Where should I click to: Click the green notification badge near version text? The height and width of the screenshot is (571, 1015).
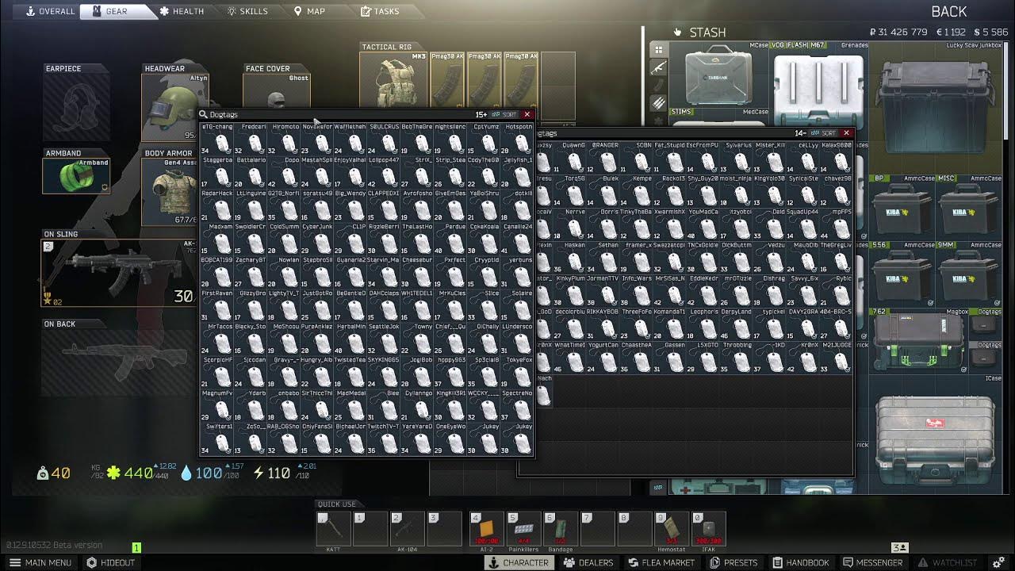pos(136,547)
